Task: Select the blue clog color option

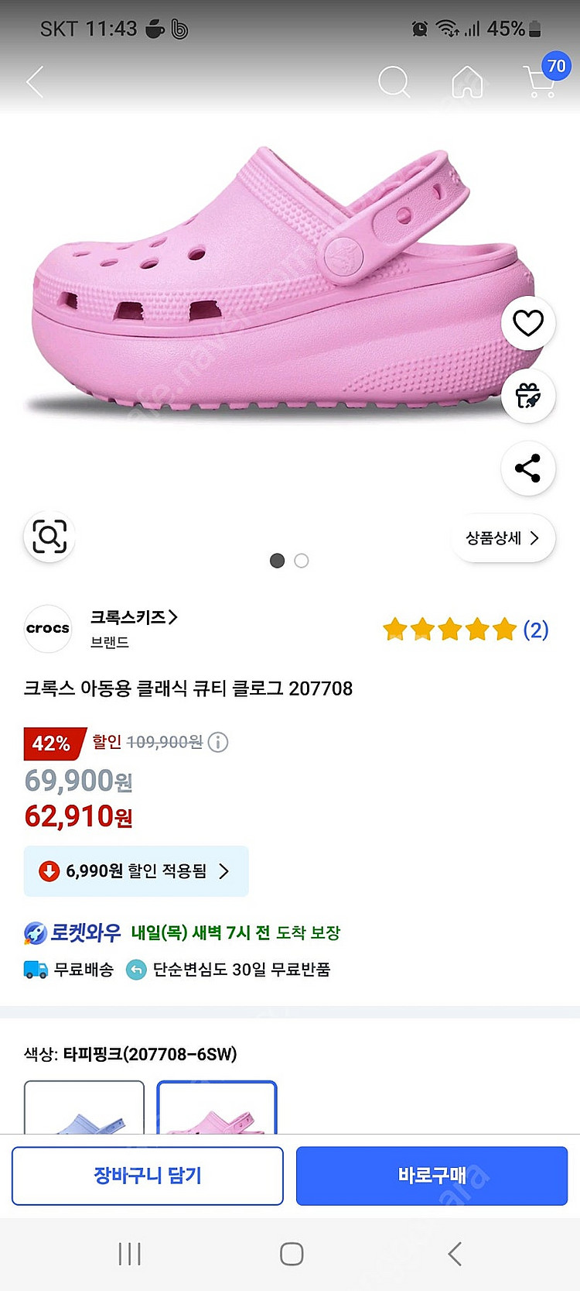Action: tap(84, 1109)
